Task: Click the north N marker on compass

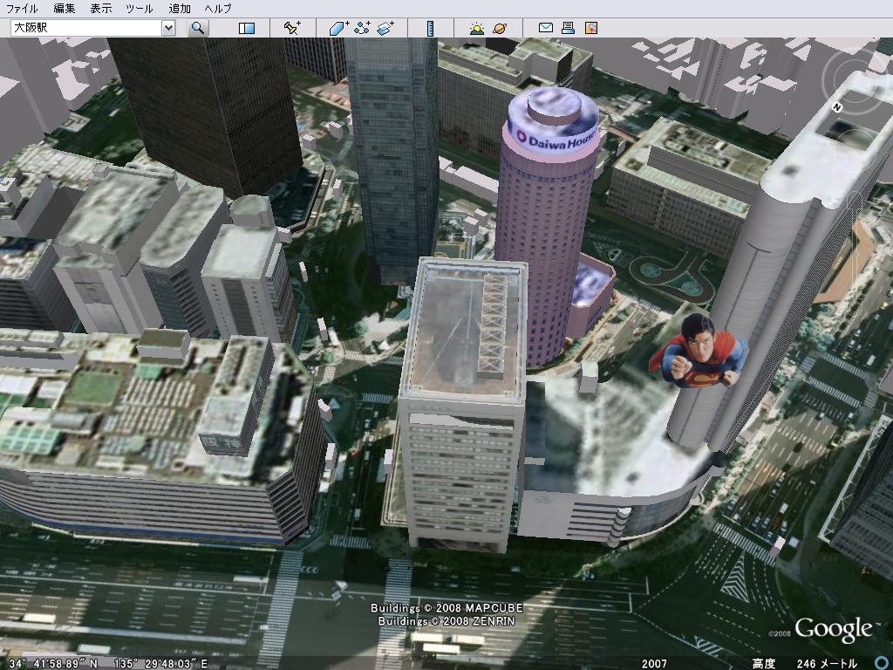Action: point(837,107)
